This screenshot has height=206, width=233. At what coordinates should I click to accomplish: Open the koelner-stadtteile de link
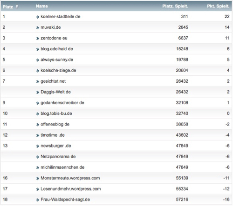click(x=61, y=17)
